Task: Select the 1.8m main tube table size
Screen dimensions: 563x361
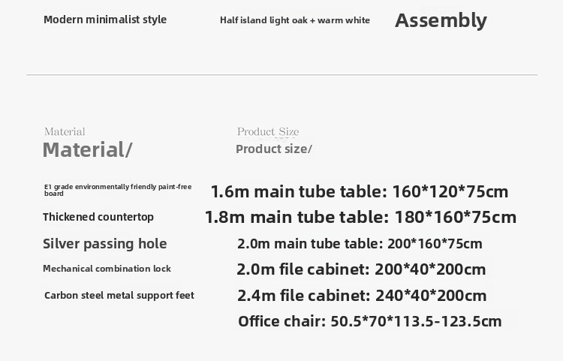Action: tap(360, 217)
